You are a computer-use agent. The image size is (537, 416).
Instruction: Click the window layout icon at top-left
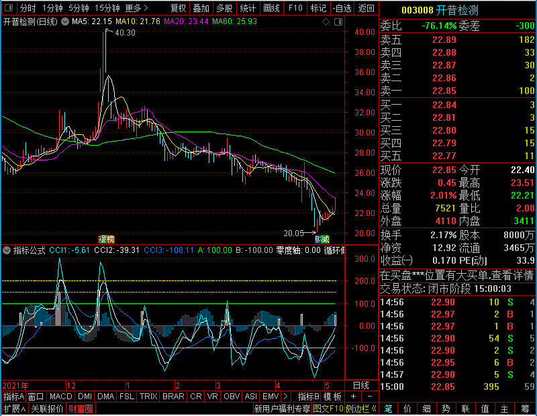(x=9, y=7)
